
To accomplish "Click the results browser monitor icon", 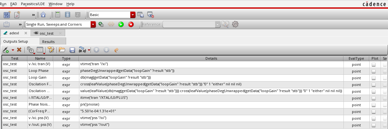I will point(78,15).
